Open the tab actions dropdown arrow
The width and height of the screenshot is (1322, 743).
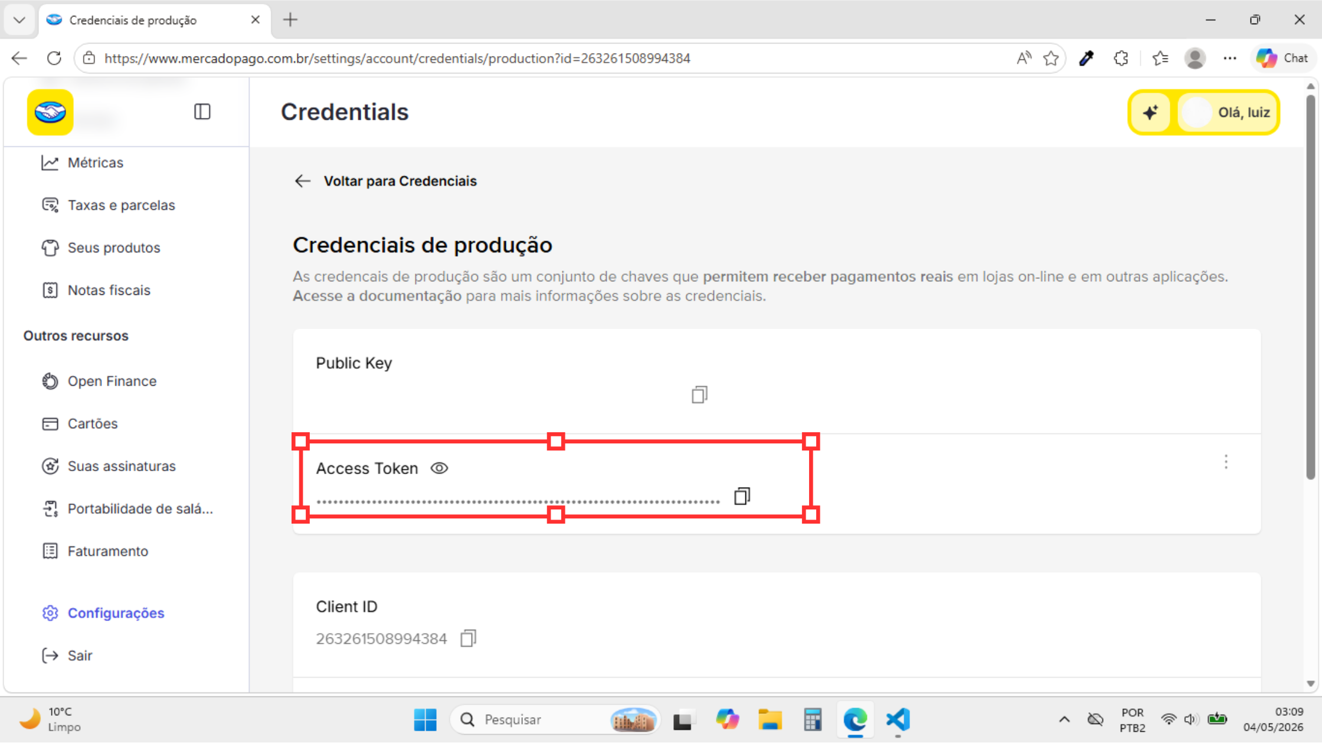(x=19, y=20)
